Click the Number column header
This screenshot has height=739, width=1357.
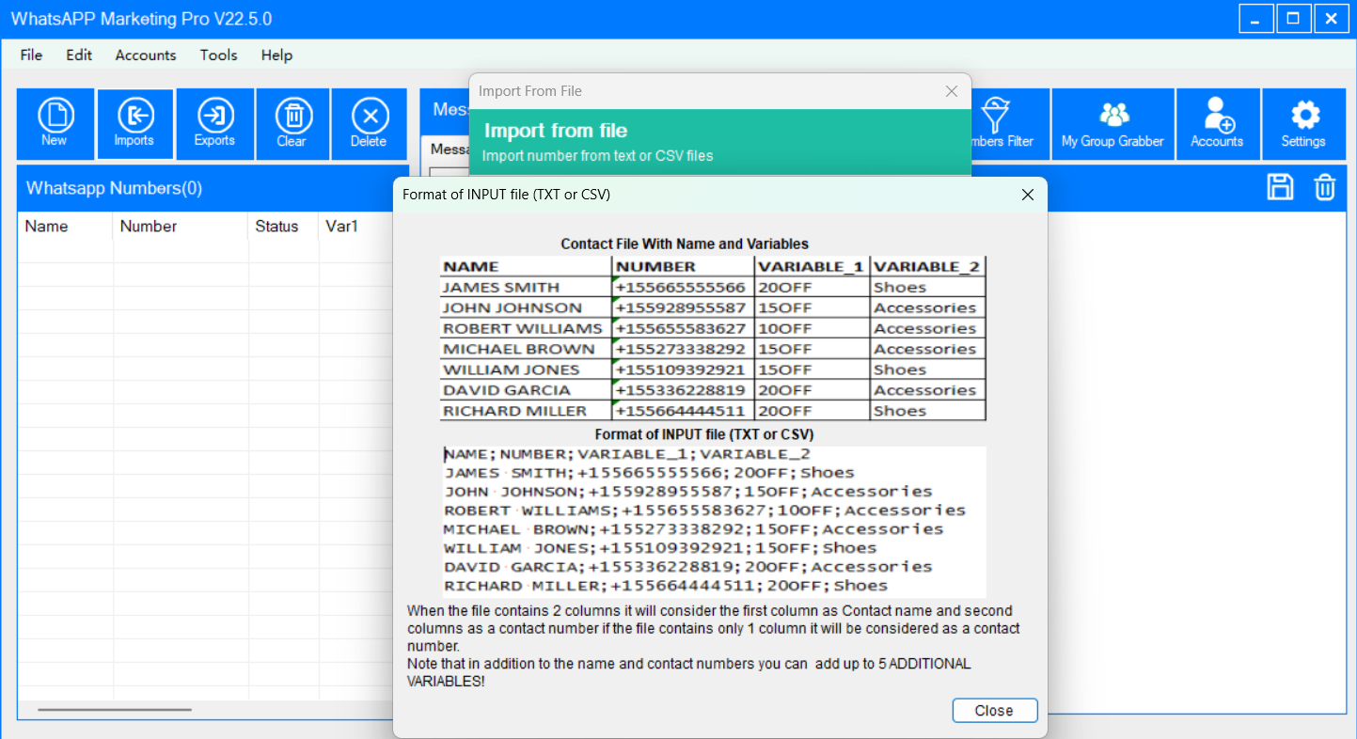149,227
